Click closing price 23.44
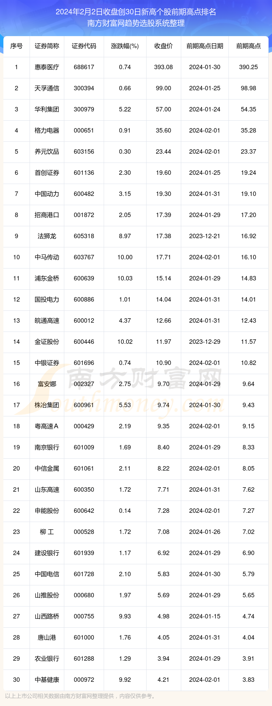 (x=164, y=152)
